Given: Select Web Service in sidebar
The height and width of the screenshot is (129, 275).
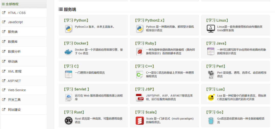Looking at the screenshot, I should [24, 90].
